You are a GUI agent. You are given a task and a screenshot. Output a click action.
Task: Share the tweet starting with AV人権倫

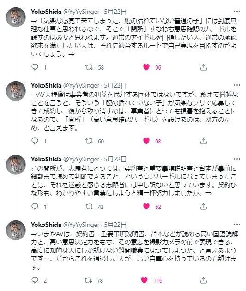tap(204, 141)
